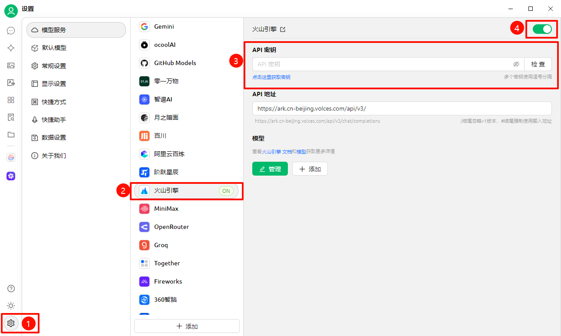Select the Together provider

click(187, 263)
